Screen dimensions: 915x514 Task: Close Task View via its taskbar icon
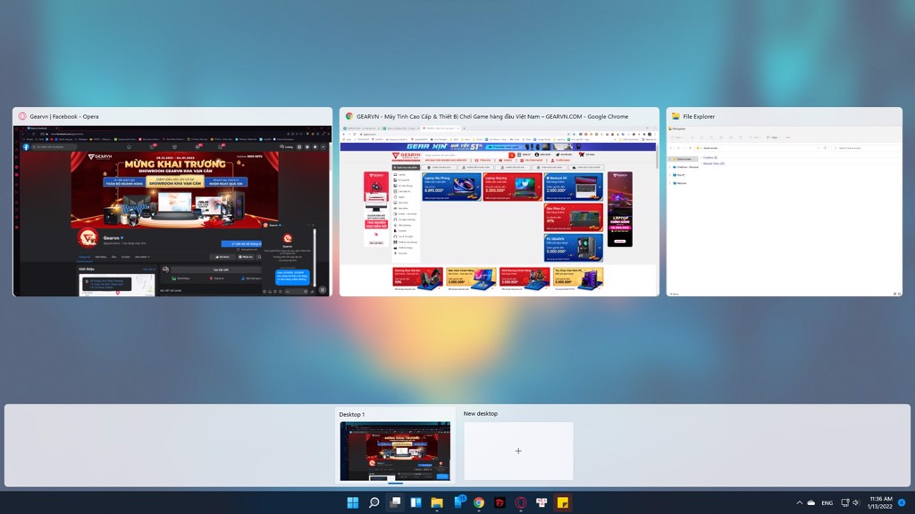click(395, 502)
